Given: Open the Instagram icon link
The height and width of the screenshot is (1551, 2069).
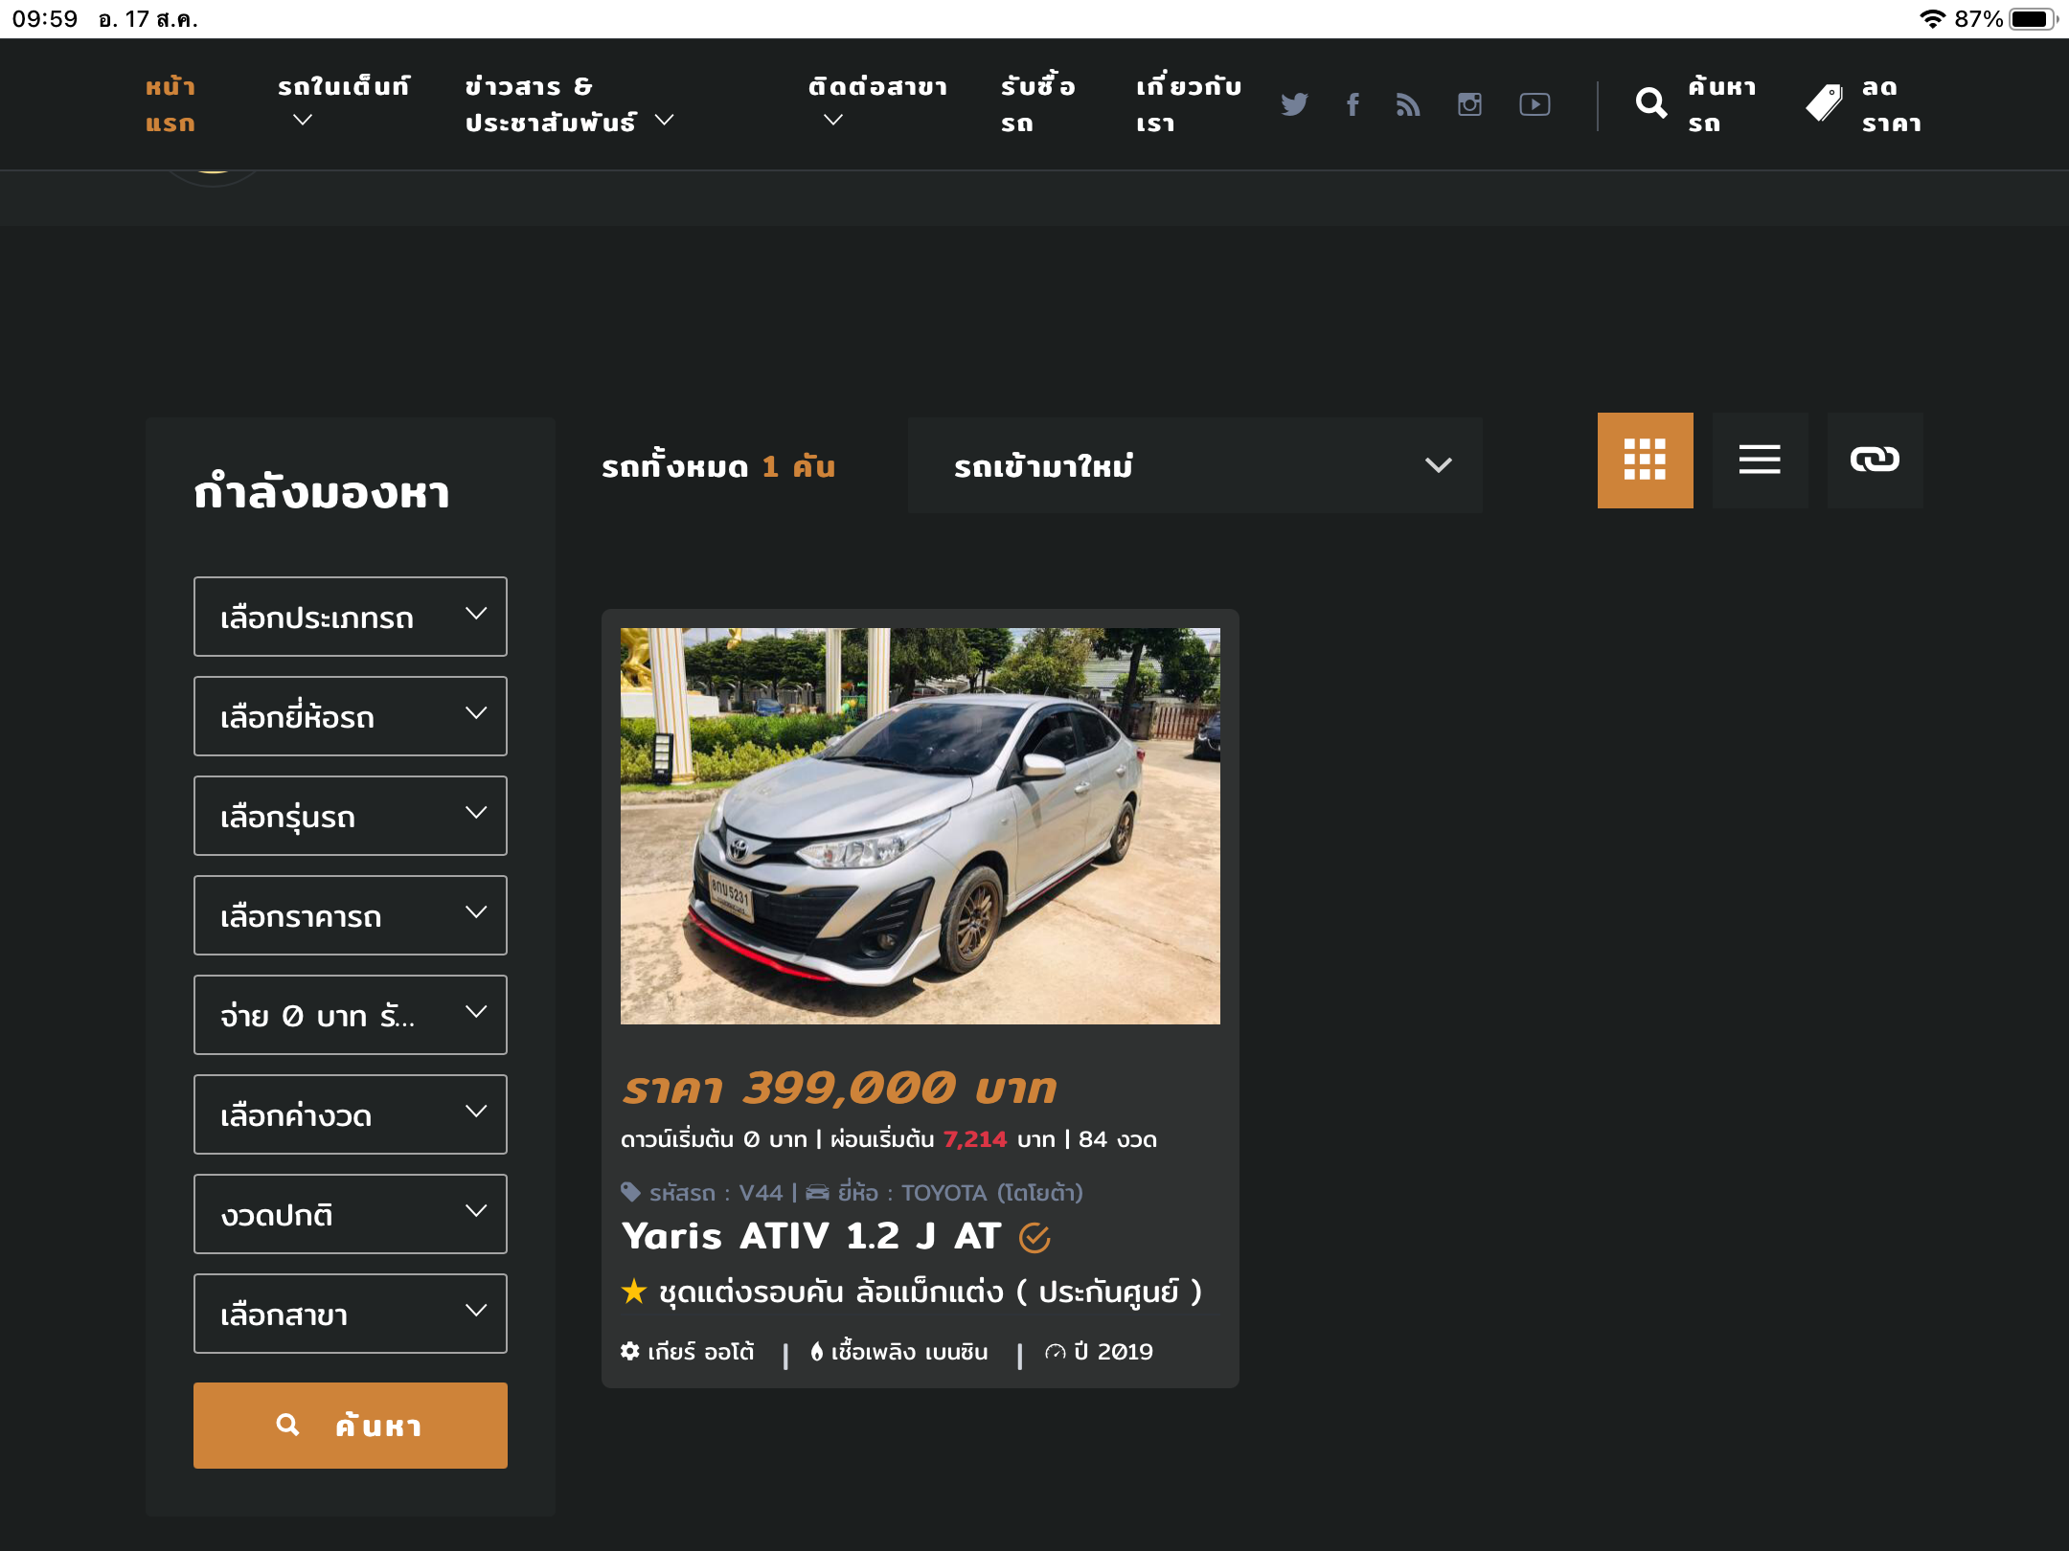Looking at the screenshot, I should pyautogui.click(x=1469, y=104).
